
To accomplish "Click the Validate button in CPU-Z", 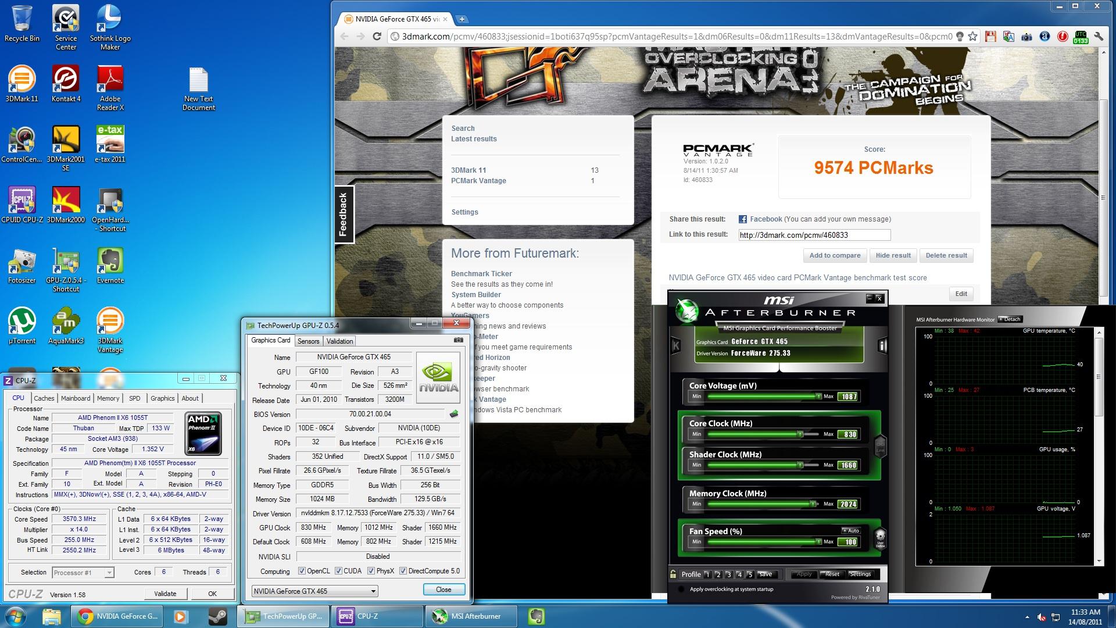I will (x=165, y=594).
